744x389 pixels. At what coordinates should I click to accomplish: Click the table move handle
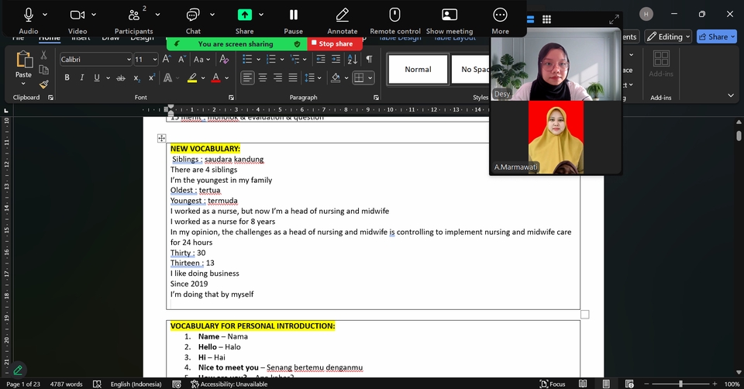(162, 138)
